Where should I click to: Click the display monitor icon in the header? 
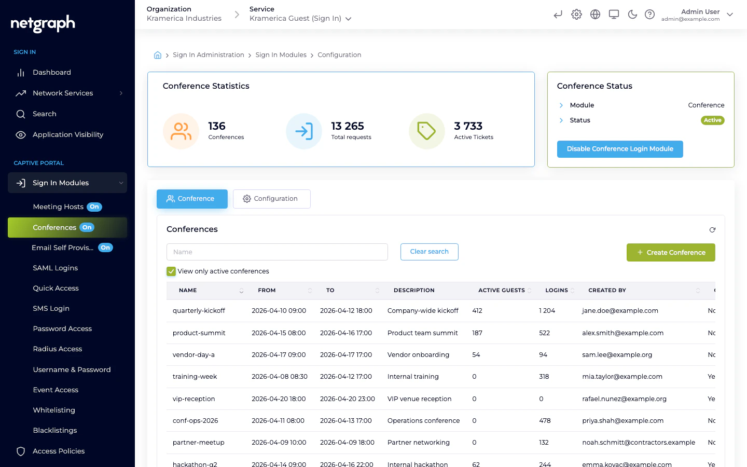614,14
